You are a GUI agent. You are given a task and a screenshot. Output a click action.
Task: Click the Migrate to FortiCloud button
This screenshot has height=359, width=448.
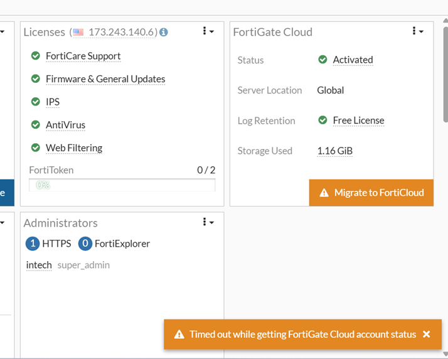[x=371, y=193]
